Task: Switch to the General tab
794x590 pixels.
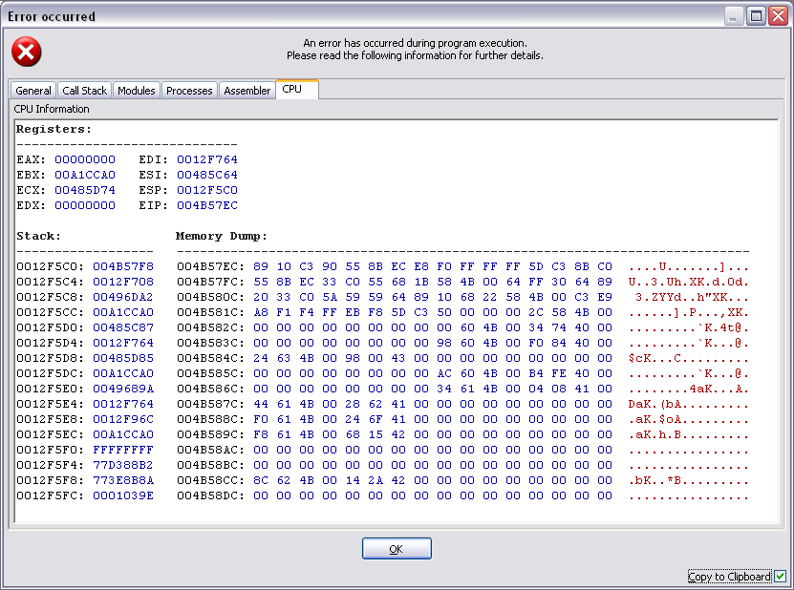Action: [x=33, y=91]
